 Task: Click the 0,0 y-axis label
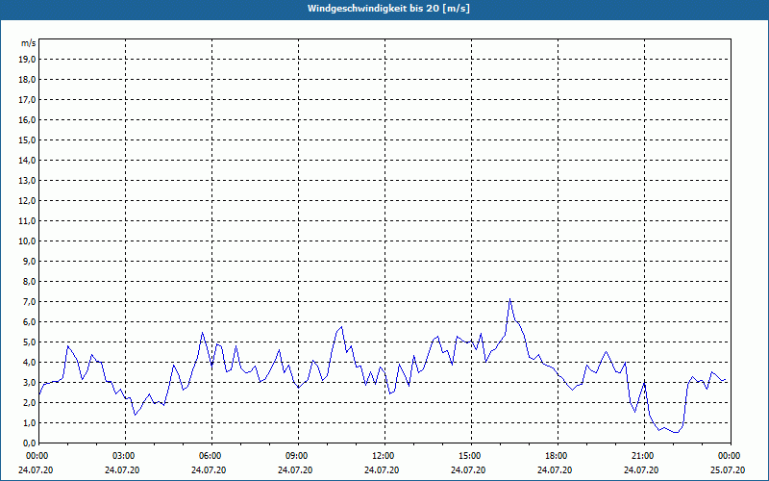pos(29,443)
